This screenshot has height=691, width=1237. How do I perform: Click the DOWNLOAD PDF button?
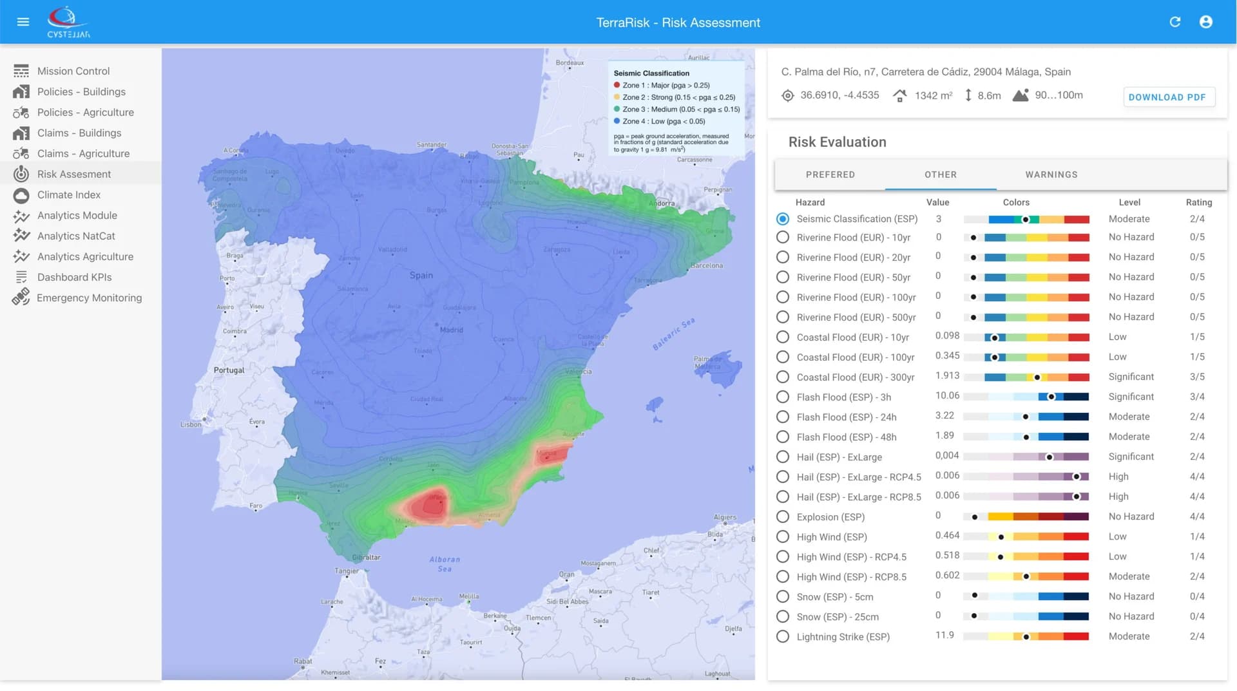click(x=1169, y=97)
